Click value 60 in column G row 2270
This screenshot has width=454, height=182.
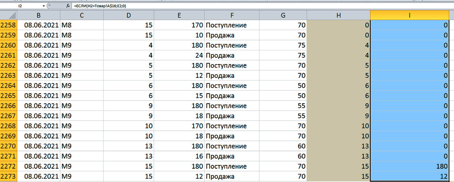click(302, 146)
